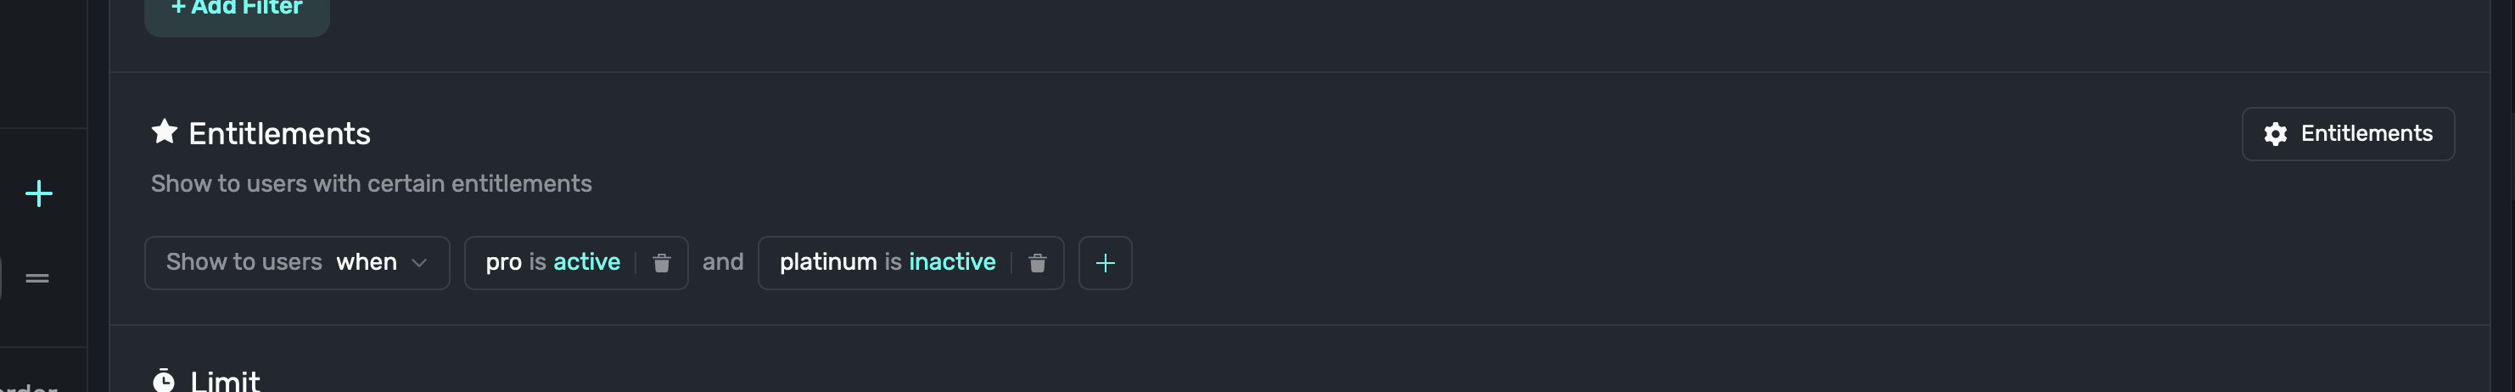Select the "platinum" entitlement name
This screenshot has height=392, width=2515.
[x=828, y=263]
